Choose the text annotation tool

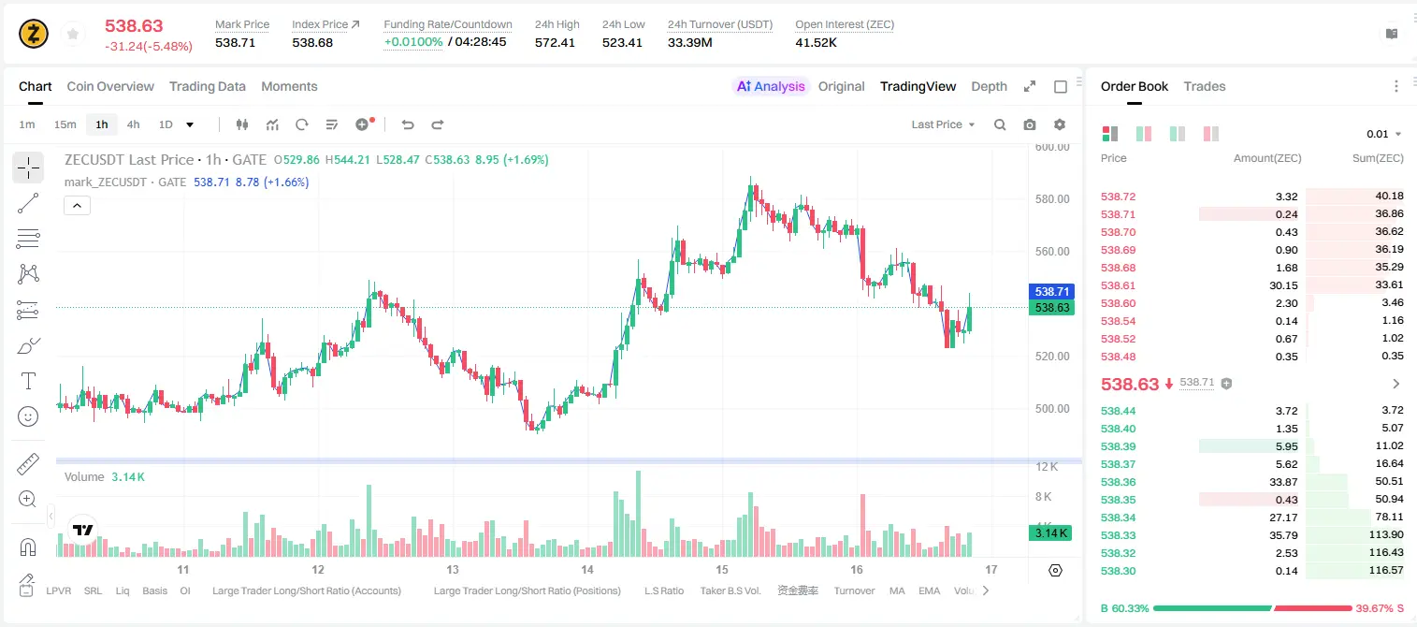(28, 381)
